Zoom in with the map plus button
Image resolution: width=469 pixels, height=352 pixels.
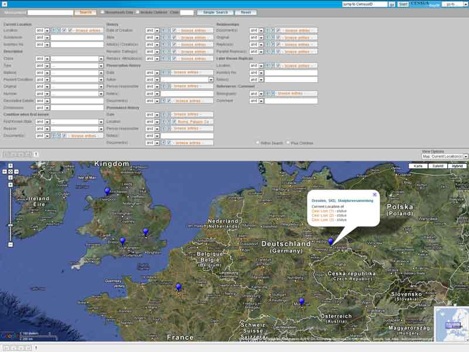(11, 185)
